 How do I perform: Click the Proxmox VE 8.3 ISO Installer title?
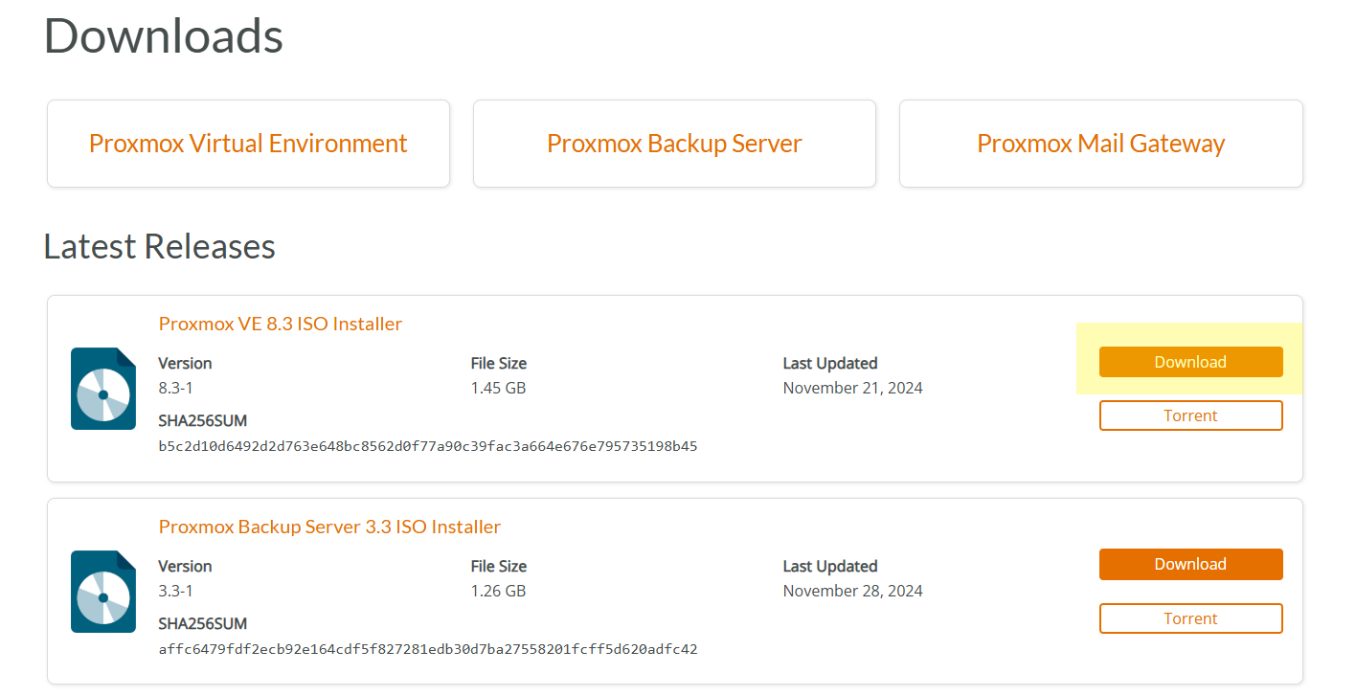(x=281, y=324)
